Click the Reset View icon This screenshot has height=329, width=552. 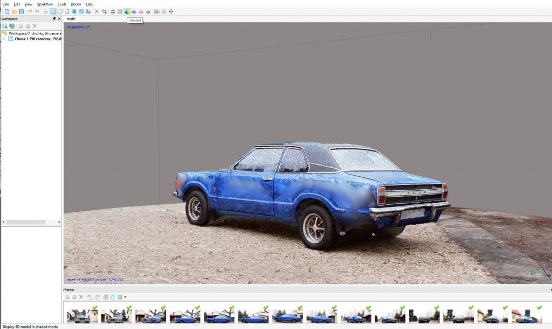point(171,11)
